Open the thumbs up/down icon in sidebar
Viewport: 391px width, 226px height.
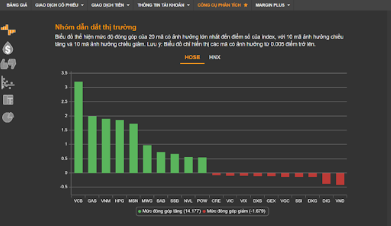8,64
